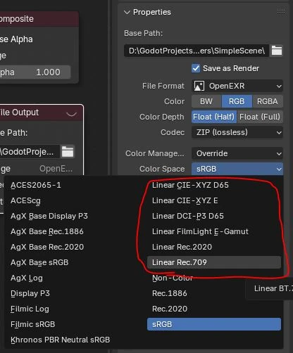
Task: Open the Codec ZIP (lossless) dropdown
Action: click(237, 132)
